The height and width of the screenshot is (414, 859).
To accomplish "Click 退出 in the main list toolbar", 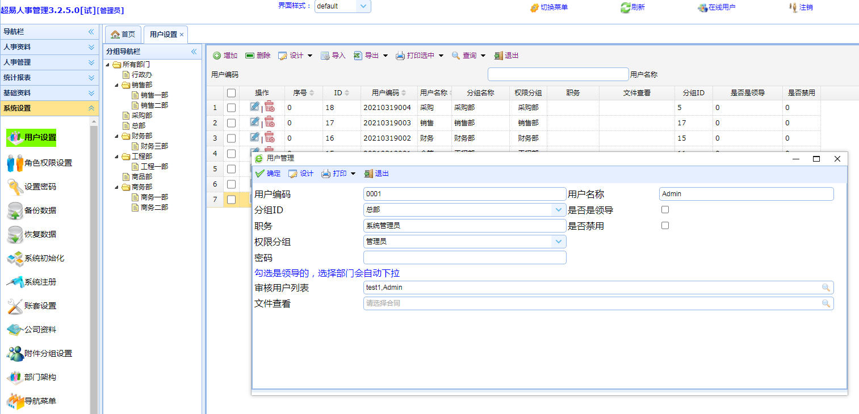I will tap(506, 56).
